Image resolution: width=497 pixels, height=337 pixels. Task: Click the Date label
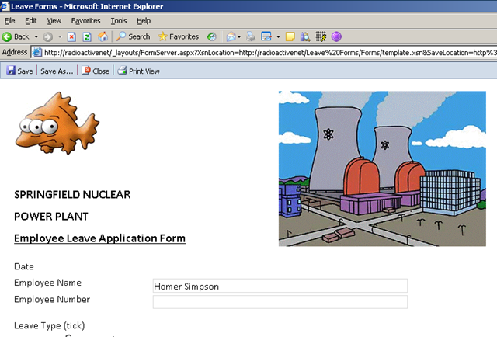click(x=24, y=266)
